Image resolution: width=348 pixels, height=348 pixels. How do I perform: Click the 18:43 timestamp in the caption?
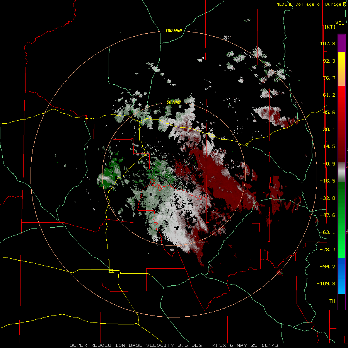coord(269,345)
